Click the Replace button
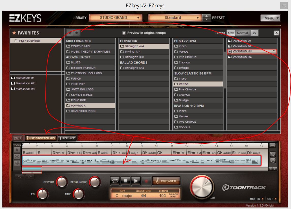The height and width of the screenshot is (209, 291). (67, 138)
